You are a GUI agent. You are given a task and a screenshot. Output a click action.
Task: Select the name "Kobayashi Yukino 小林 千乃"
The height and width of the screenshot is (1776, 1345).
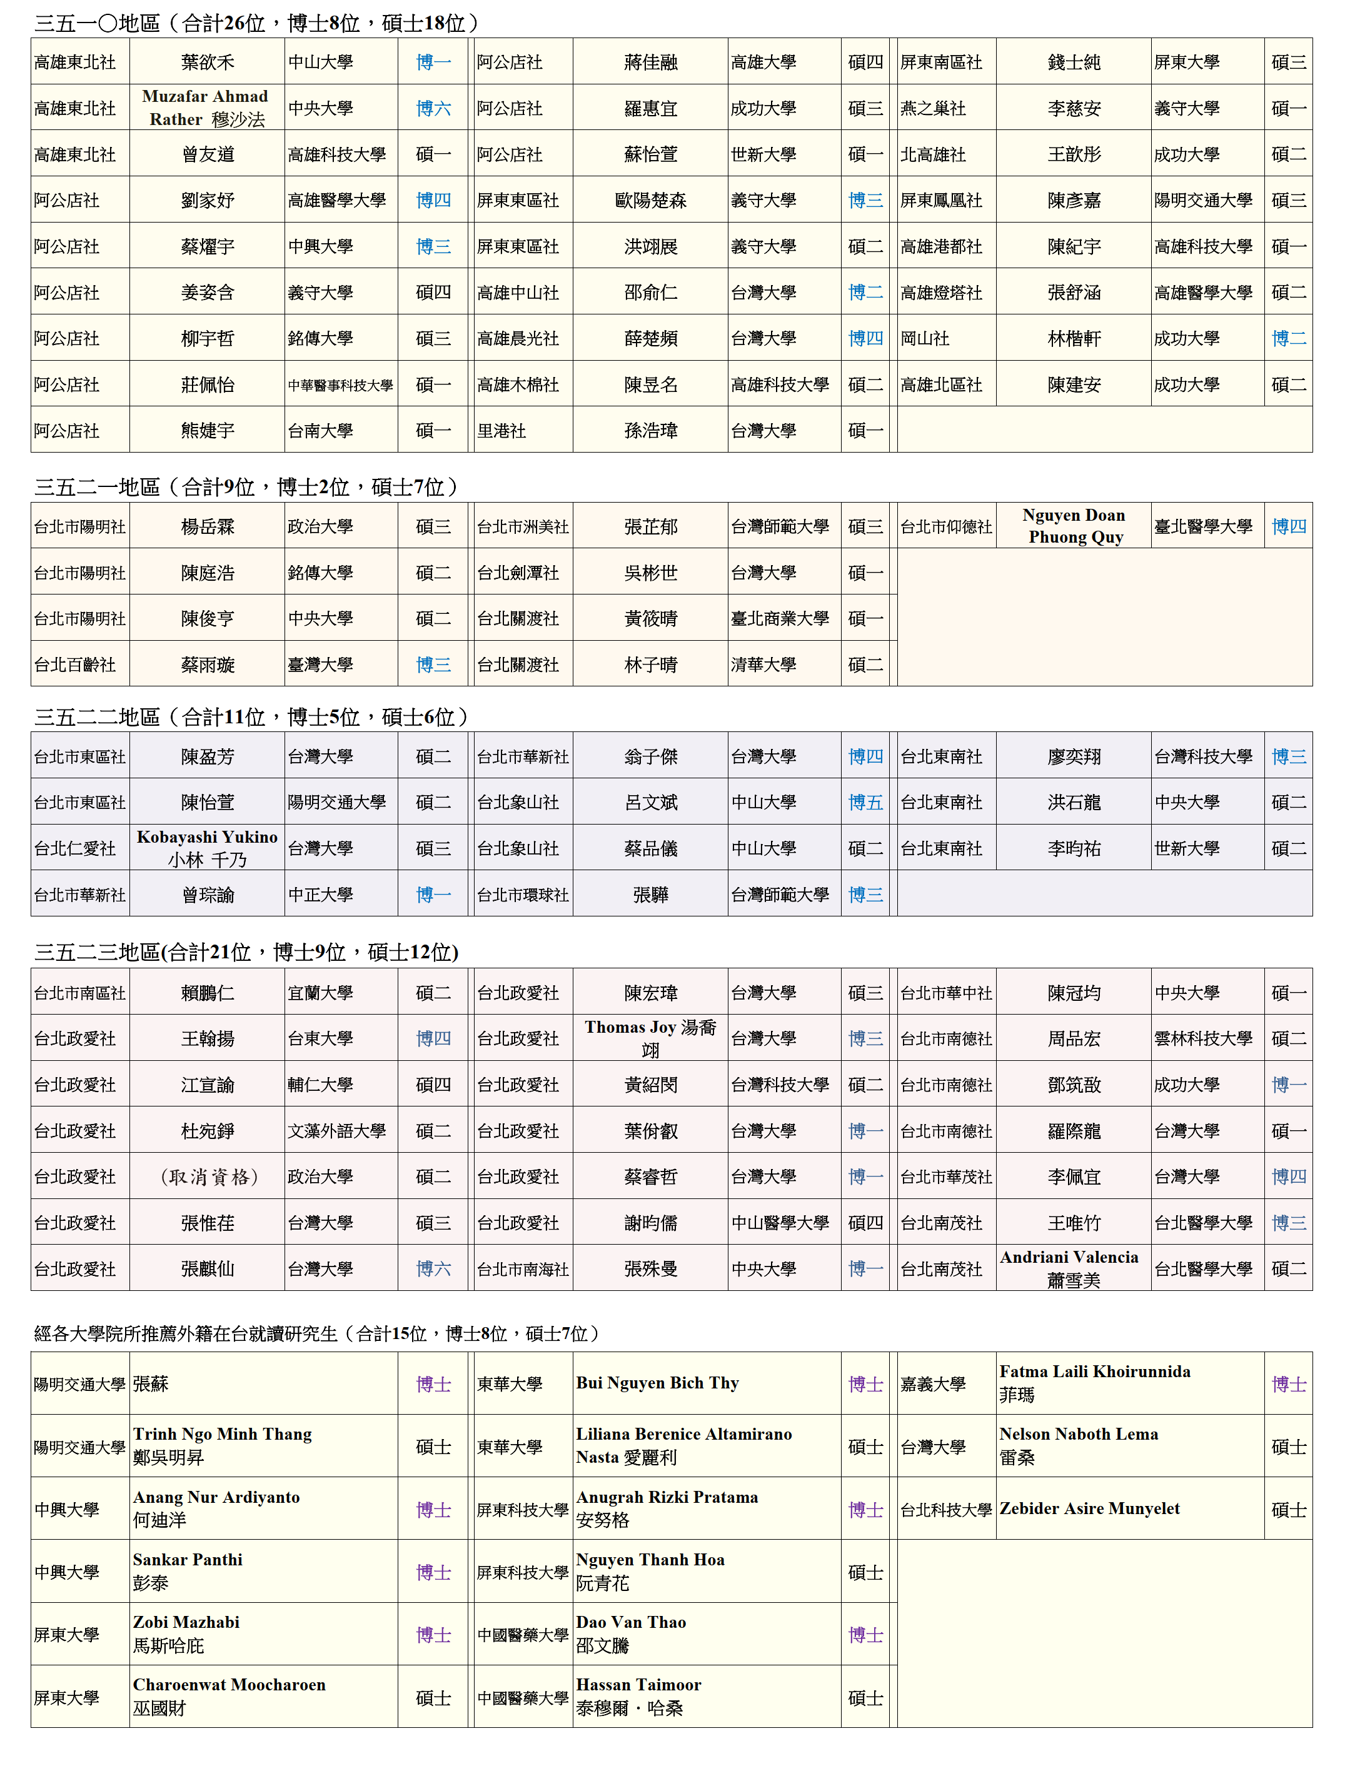207,848
